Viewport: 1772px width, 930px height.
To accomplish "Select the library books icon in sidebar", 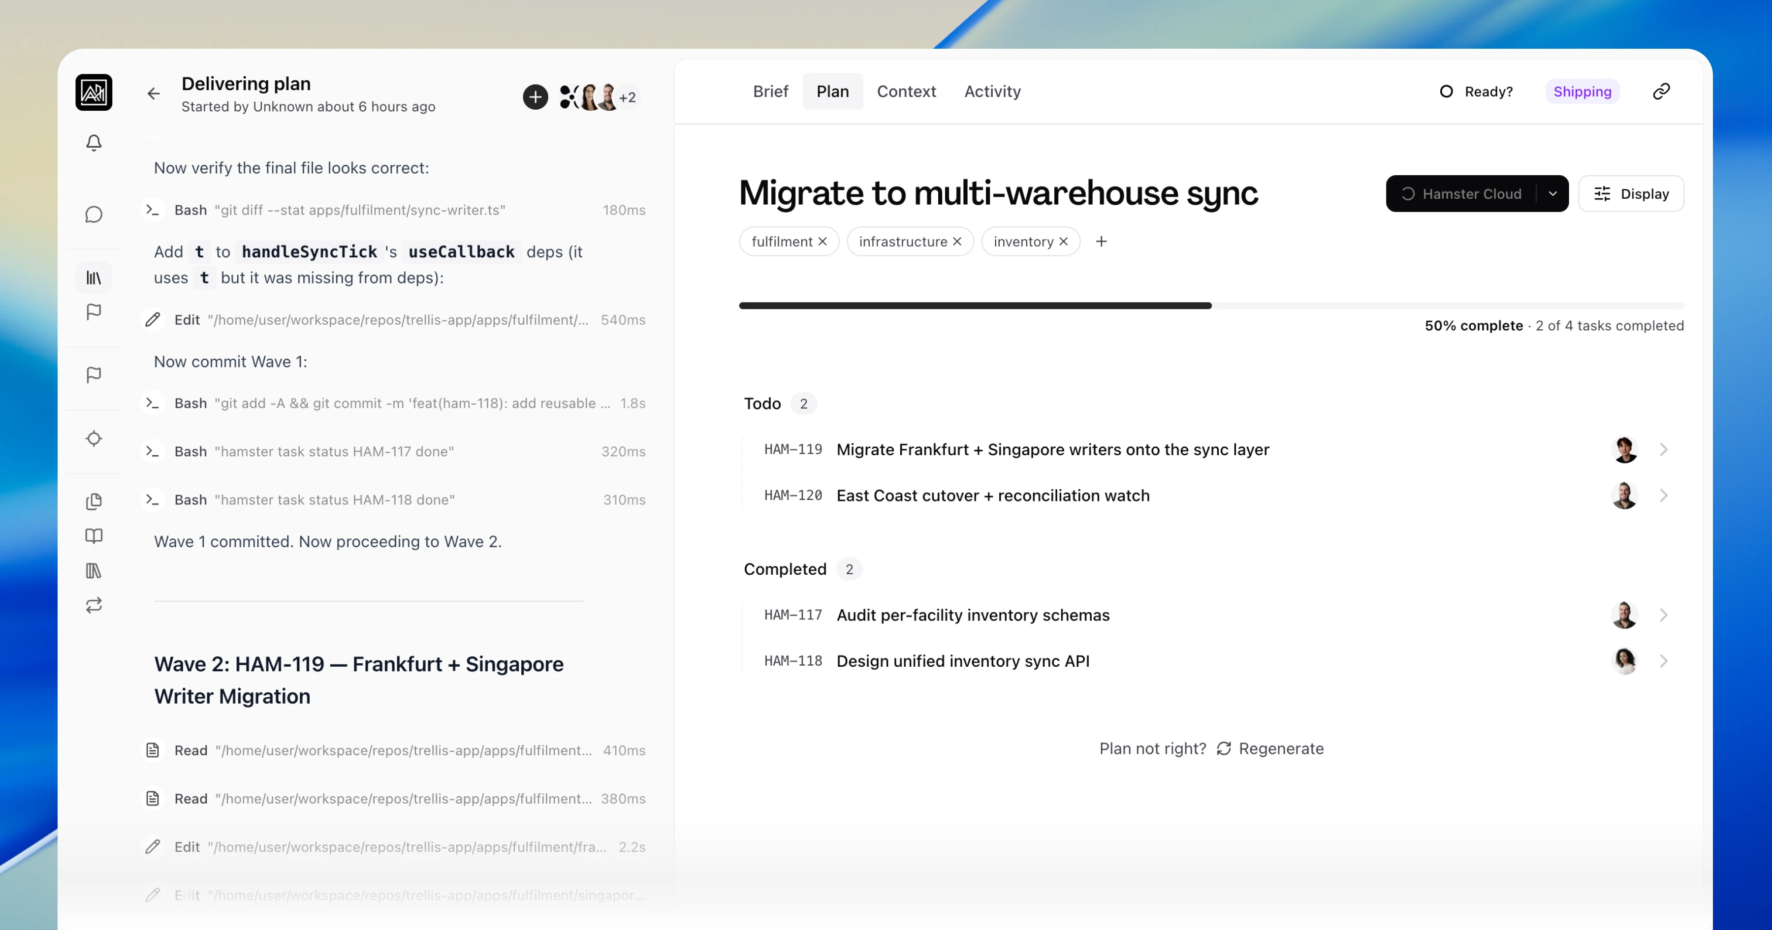I will [x=94, y=278].
